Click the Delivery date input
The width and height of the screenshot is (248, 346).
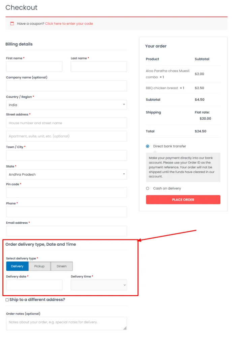point(34,285)
